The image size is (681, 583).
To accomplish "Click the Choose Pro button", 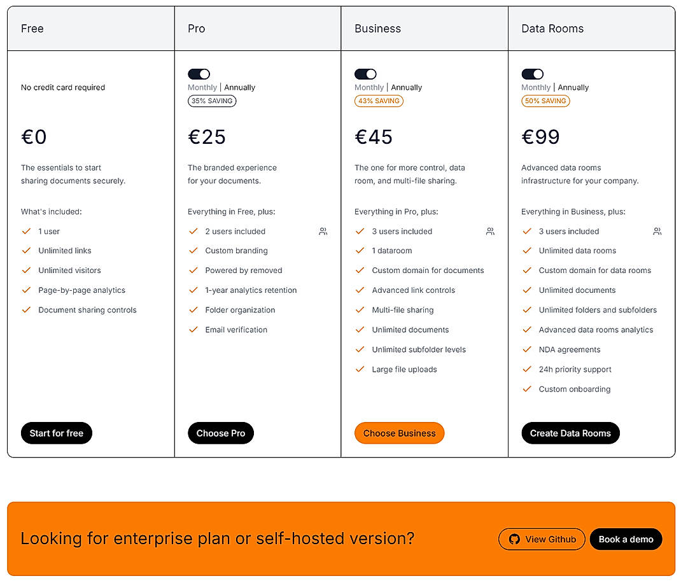I will 221,433.
